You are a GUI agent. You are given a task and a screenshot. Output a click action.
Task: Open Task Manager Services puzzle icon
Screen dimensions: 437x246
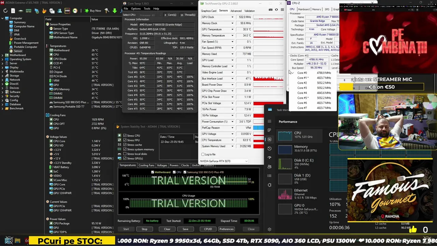(269, 185)
